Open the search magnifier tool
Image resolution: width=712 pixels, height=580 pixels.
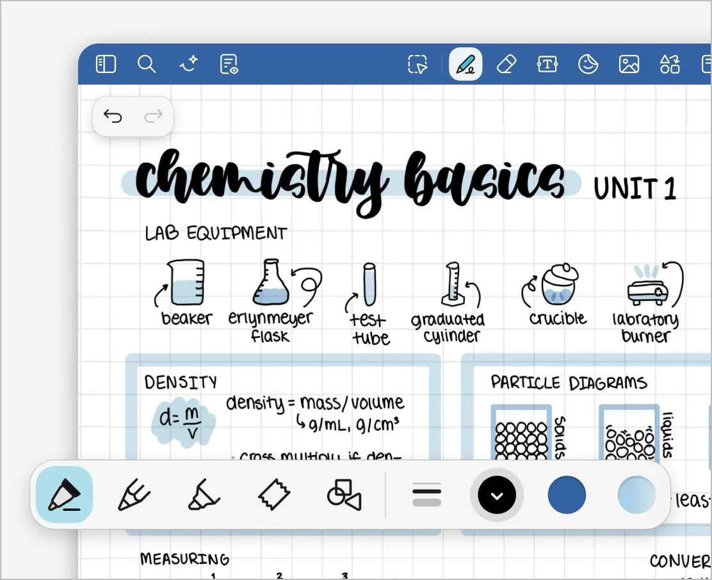(x=147, y=64)
